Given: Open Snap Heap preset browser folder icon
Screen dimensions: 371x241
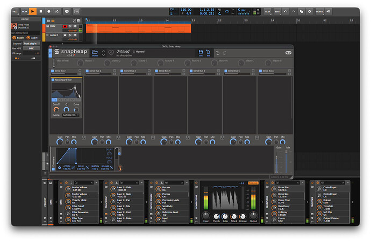Looking at the screenshot, I should (x=95, y=53).
